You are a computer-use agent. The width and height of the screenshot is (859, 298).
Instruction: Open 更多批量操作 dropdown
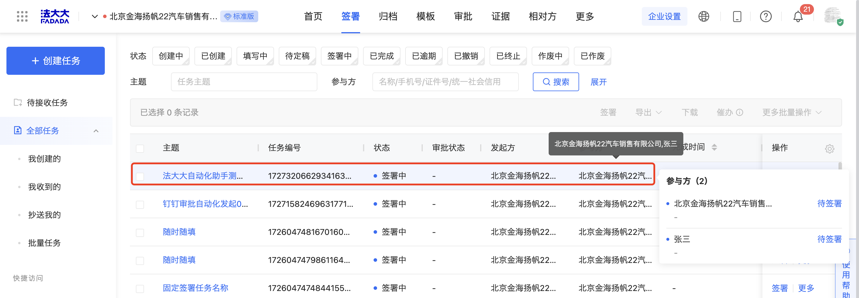pyautogui.click(x=792, y=112)
